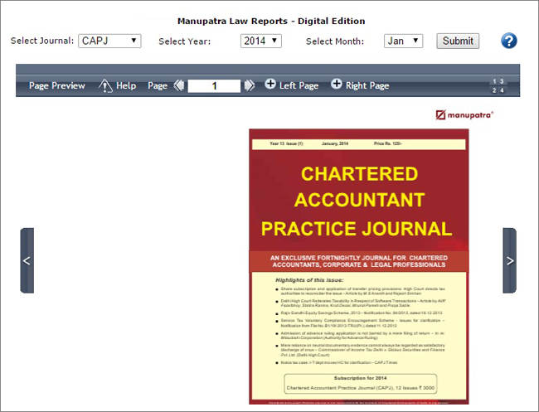Open the page thumbnails grid icon
Screen dimensions: 539x412
tap(498, 85)
